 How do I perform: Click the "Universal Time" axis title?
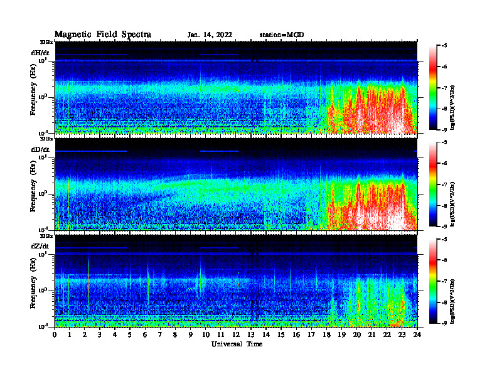pos(237,344)
